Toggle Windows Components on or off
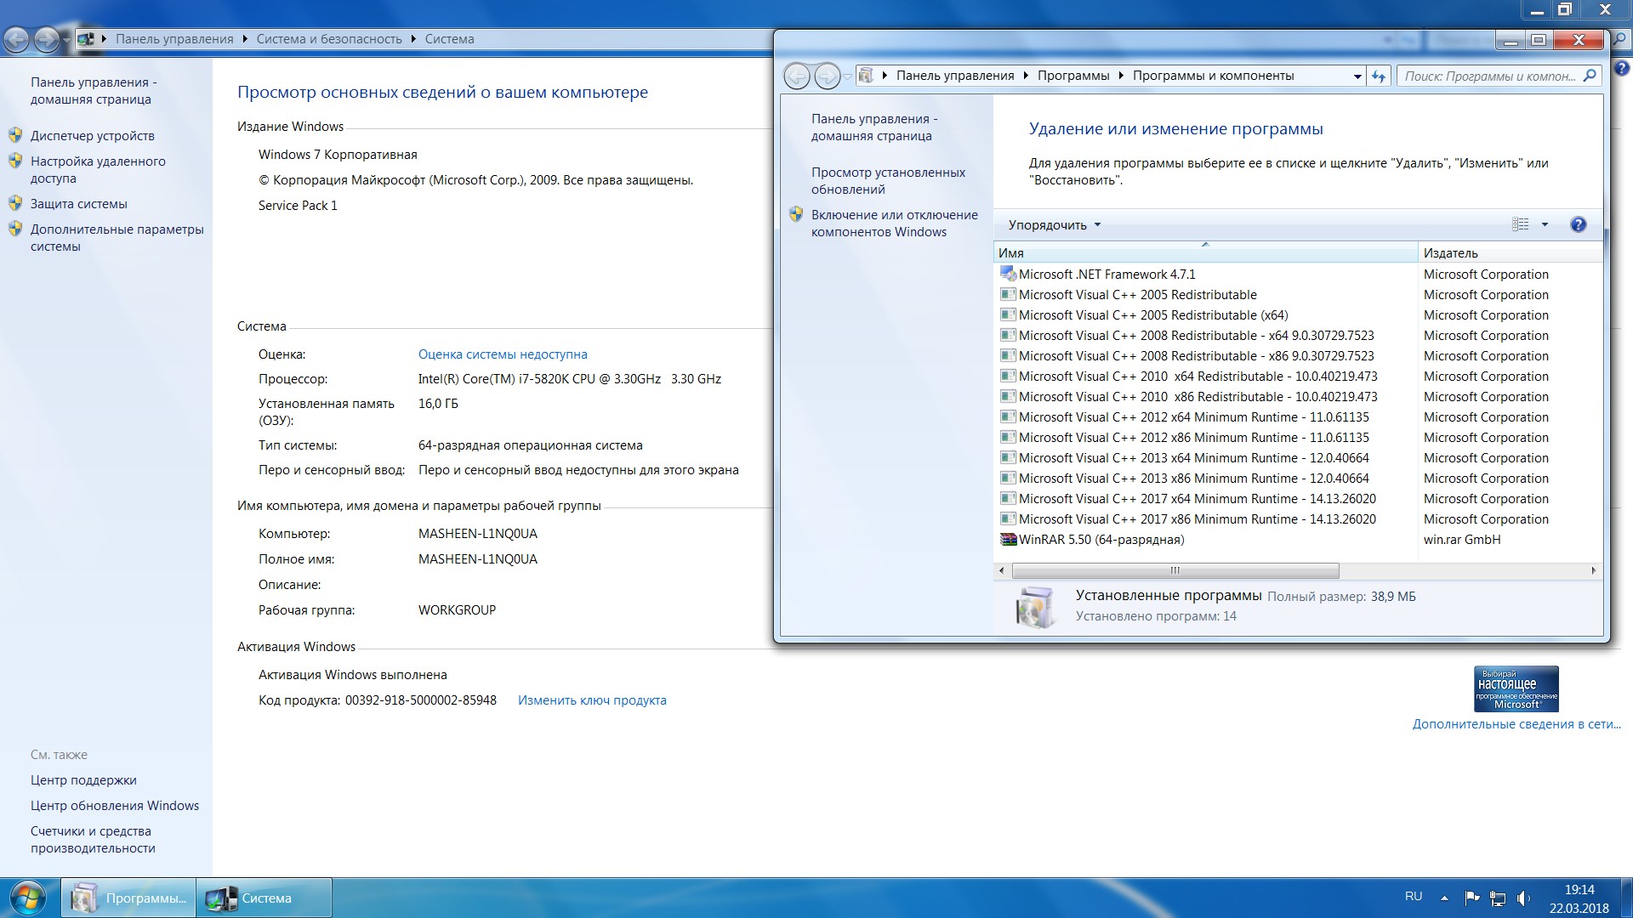This screenshot has width=1633, height=918. click(891, 223)
